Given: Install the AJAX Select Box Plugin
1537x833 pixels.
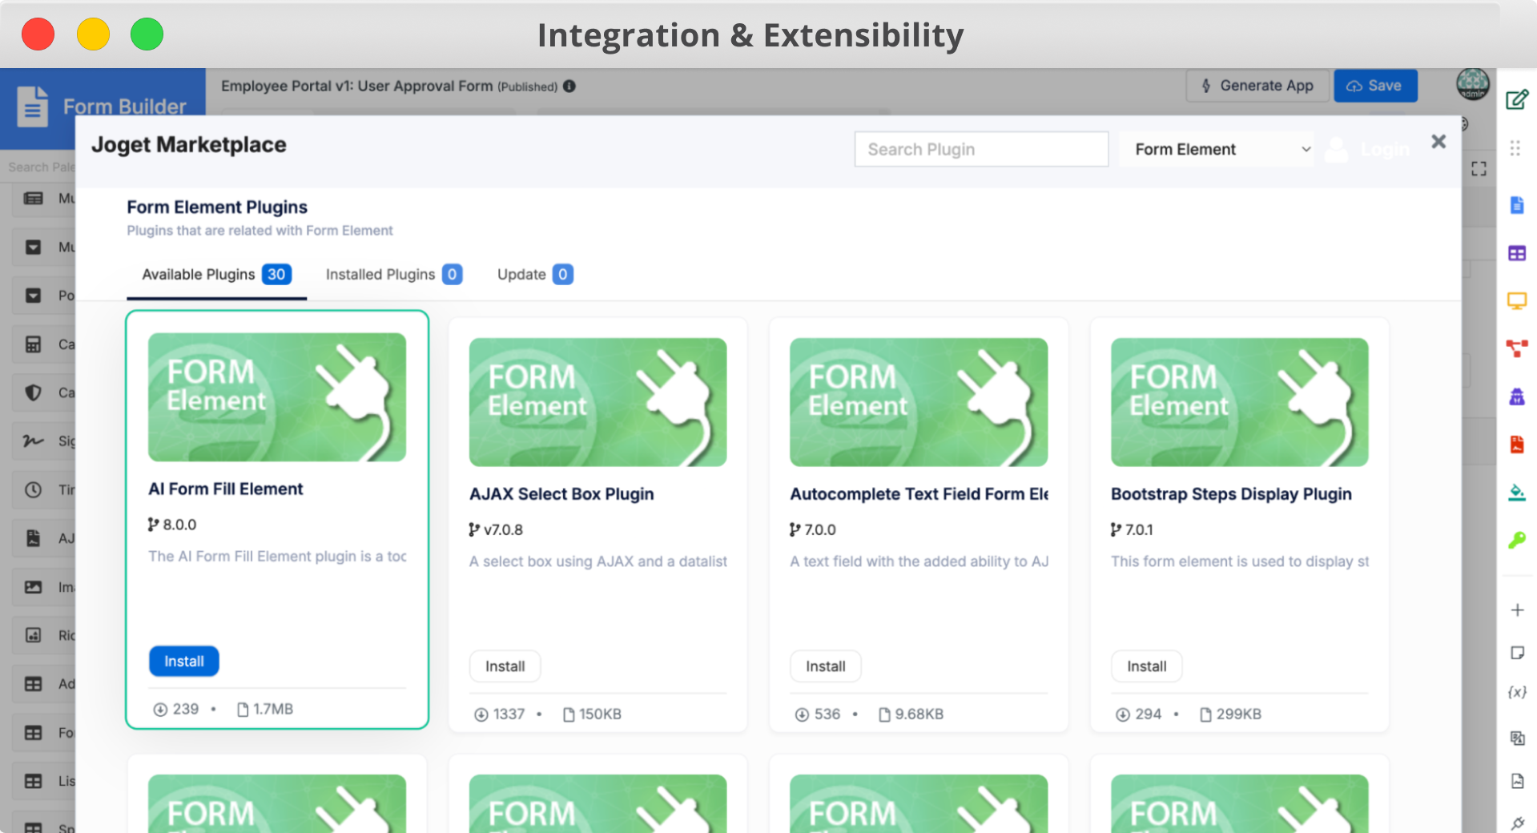Looking at the screenshot, I should tap(505, 666).
